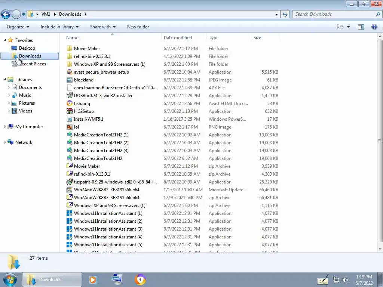
Task: Open the Share with menu
Action: [103, 27]
